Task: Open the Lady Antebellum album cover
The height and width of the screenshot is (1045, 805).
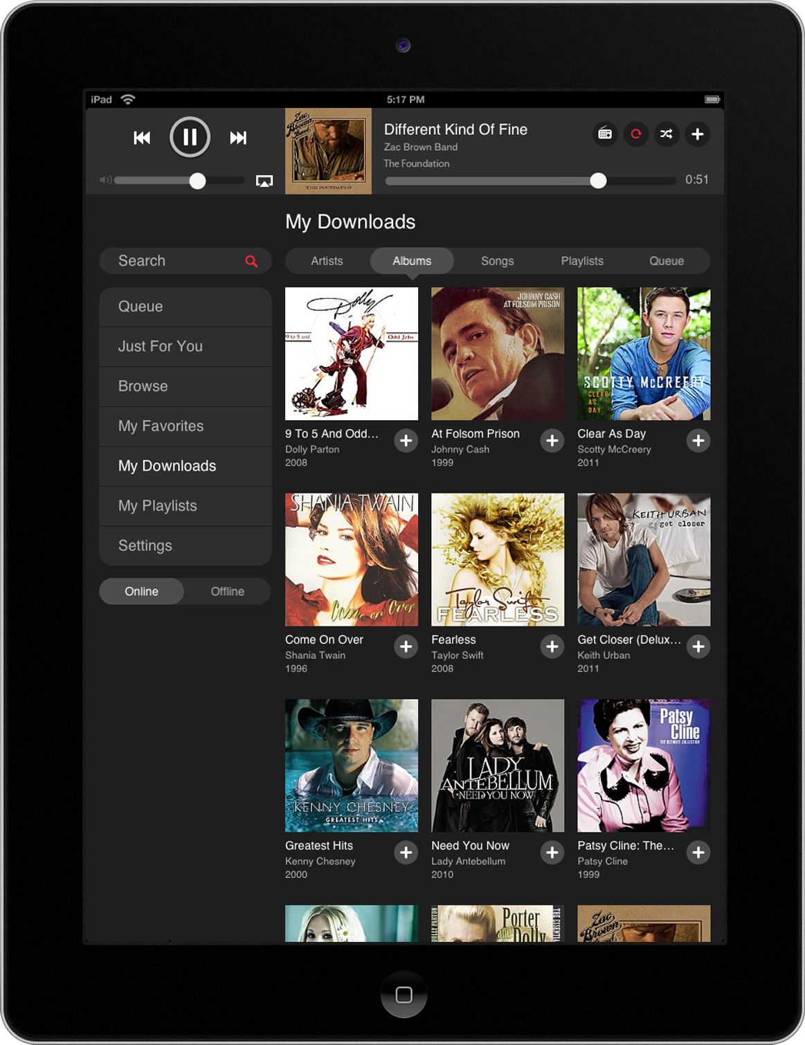Action: [498, 765]
